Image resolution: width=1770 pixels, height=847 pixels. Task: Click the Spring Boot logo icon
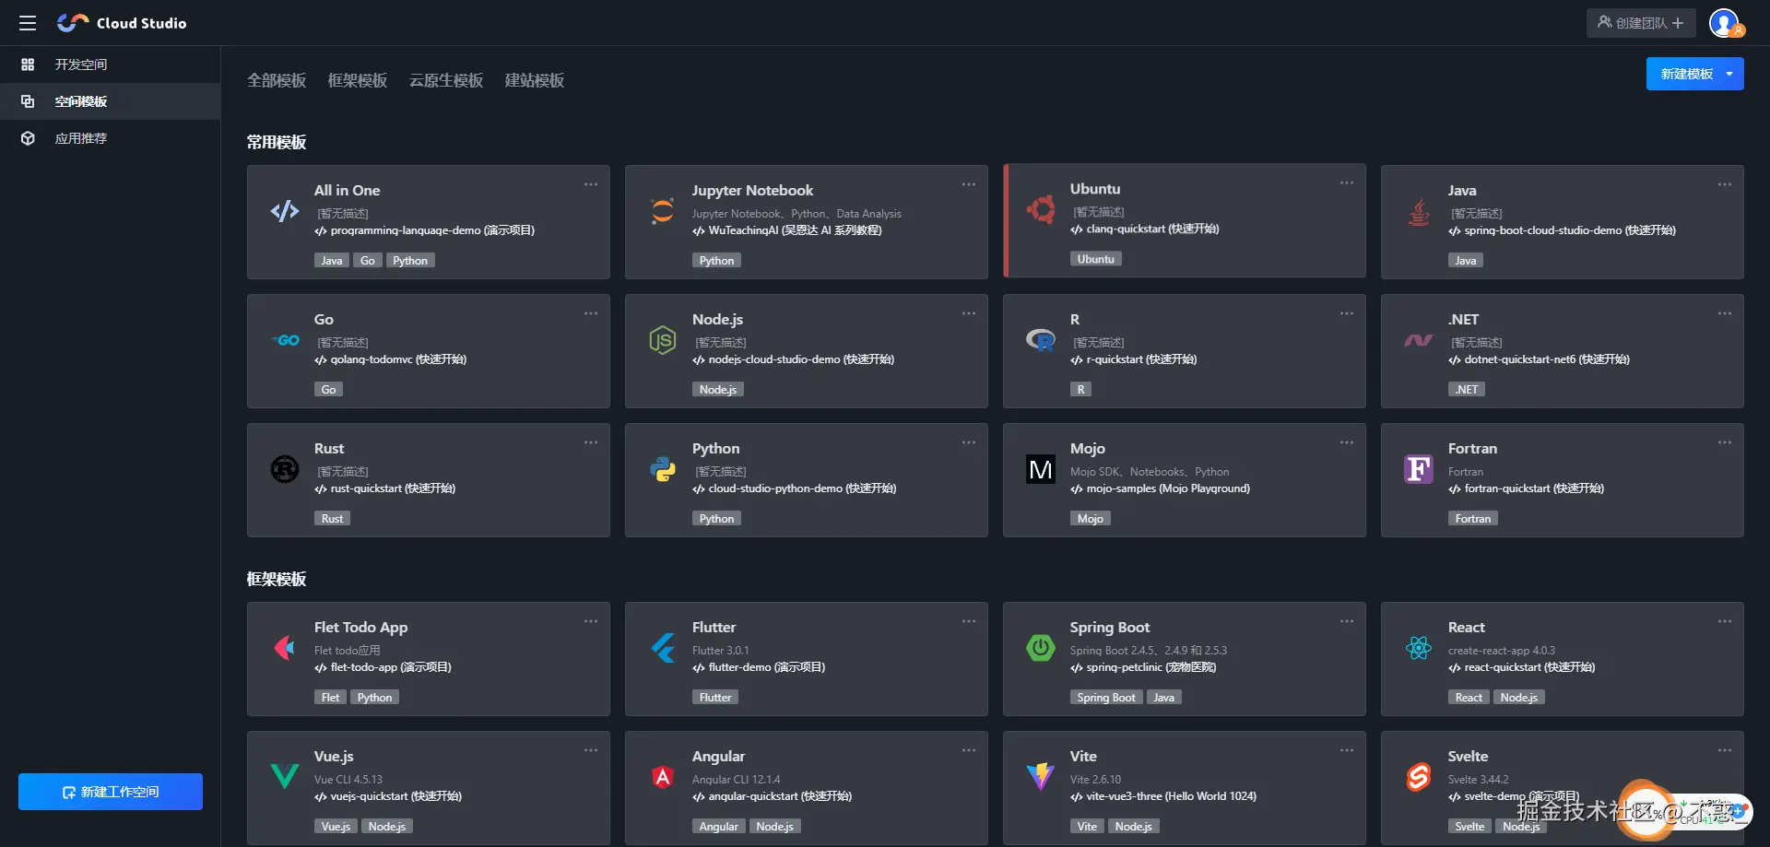point(1041,648)
